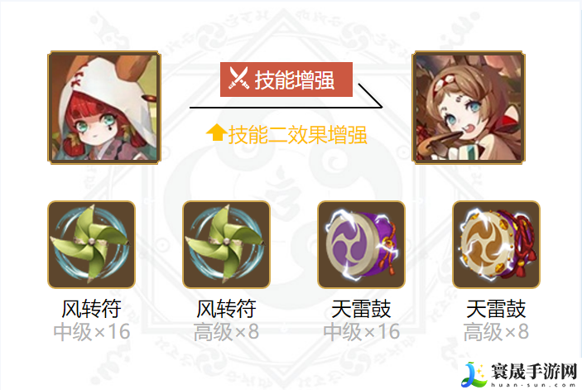Select the first green pinwheel 风转符 icon
The image size is (582, 390).
pos(91,244)
